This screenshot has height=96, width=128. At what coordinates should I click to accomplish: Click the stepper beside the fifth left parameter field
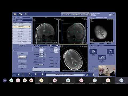[x=45, y=54]
